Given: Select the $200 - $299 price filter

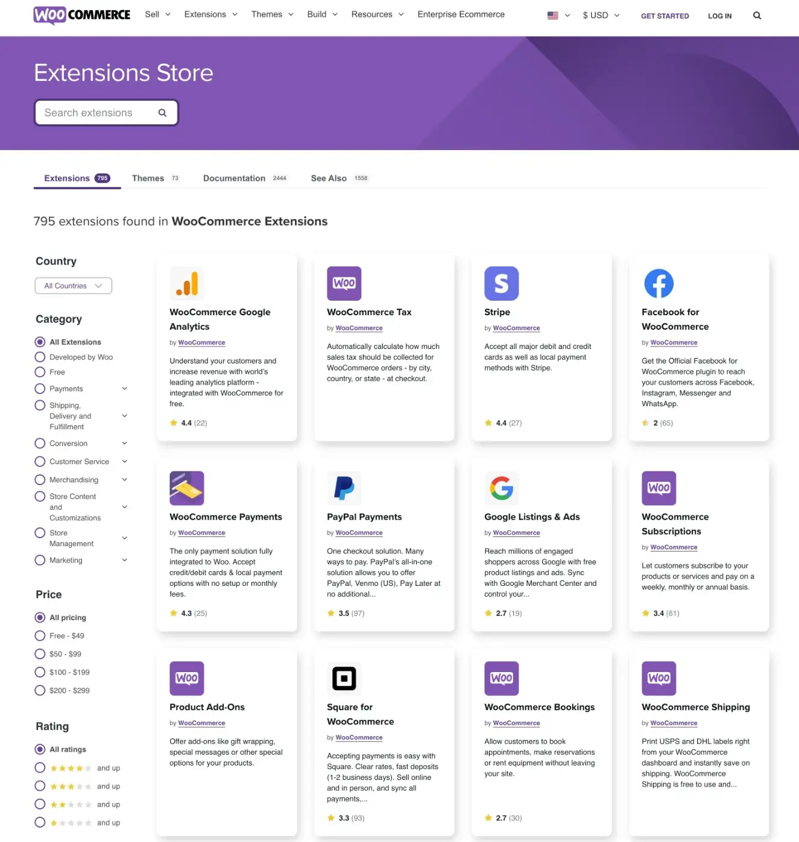Looking at the screenshot, I should tap(40, 691).
